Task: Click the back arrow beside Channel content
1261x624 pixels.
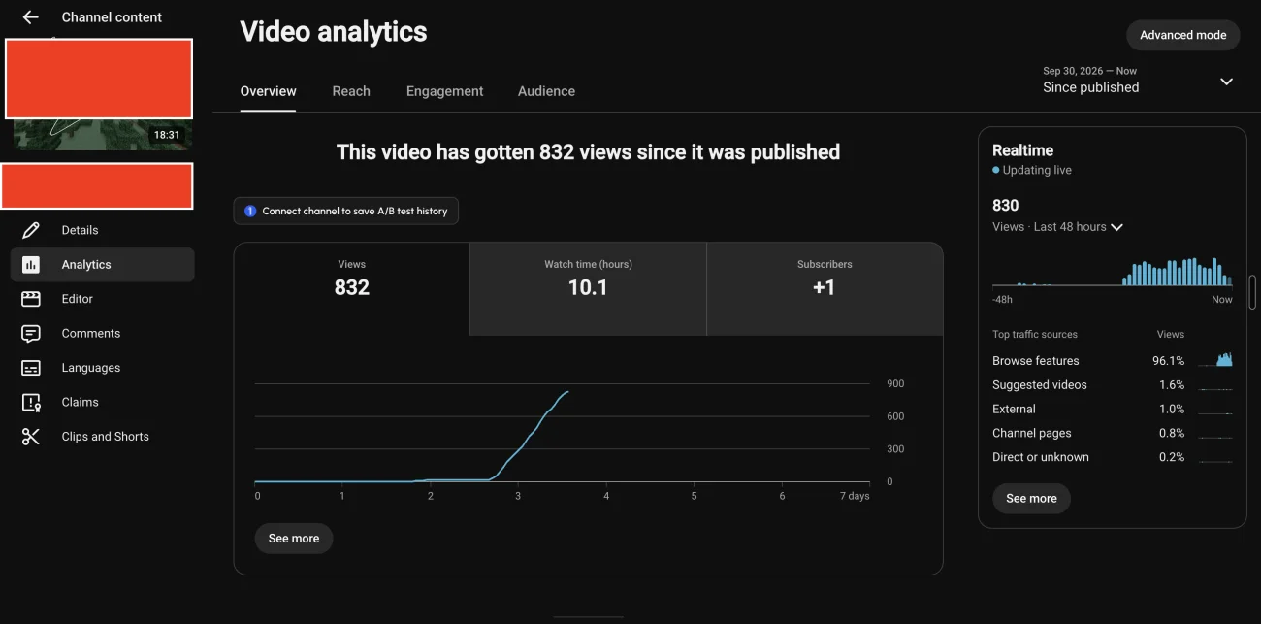Action: point(30,17)
